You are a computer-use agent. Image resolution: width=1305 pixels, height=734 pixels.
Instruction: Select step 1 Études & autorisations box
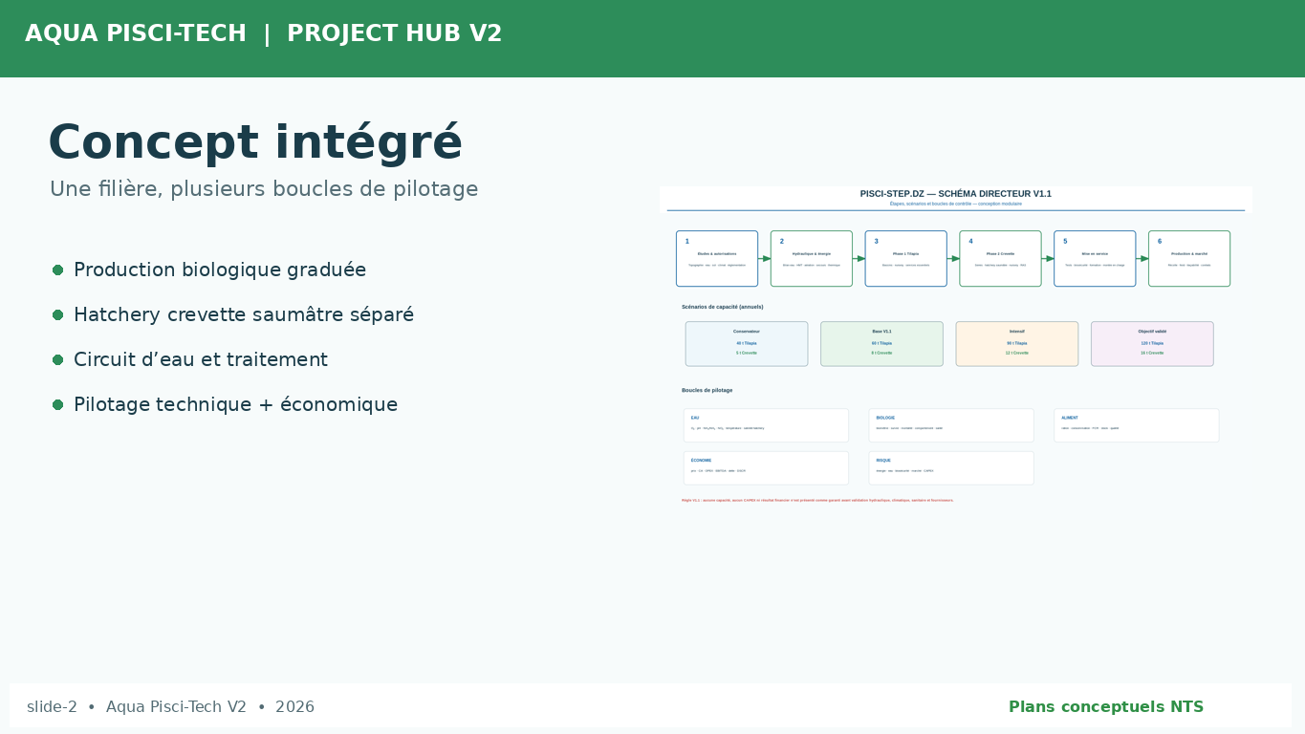click(717, 259)
